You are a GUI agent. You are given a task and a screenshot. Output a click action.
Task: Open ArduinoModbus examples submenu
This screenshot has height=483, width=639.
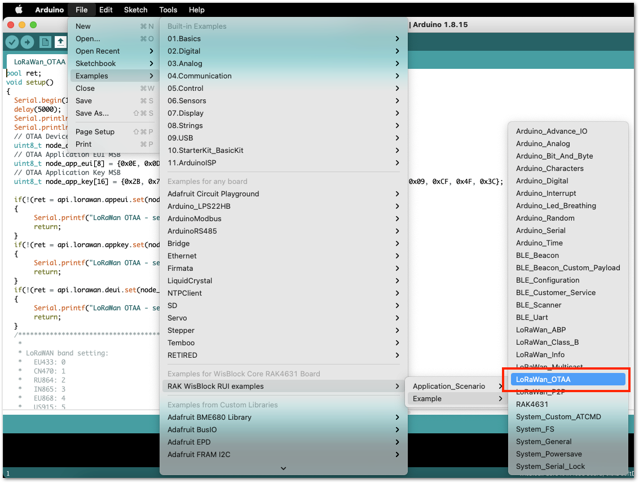pos(283,219)
